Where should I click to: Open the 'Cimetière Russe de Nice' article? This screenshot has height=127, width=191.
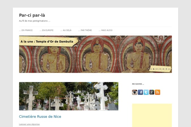[x=40, y=117]
